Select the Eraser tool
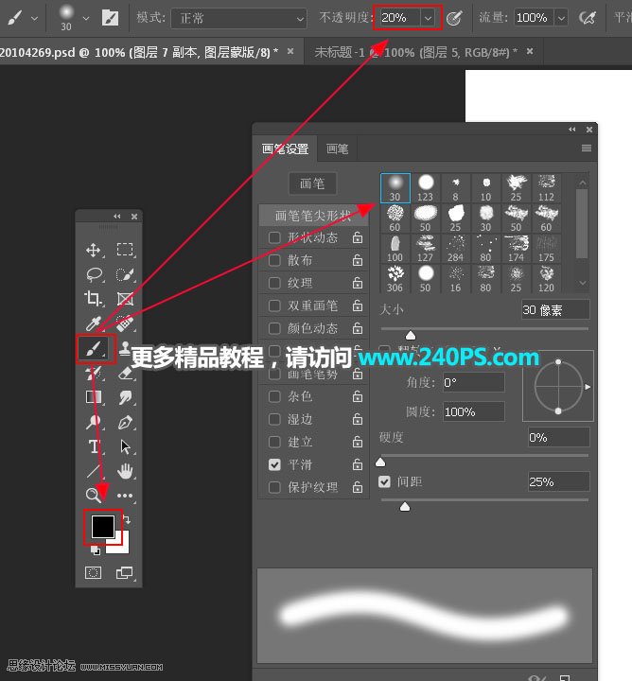This screenshot has height=681, width=632. [x=125, y=373]
